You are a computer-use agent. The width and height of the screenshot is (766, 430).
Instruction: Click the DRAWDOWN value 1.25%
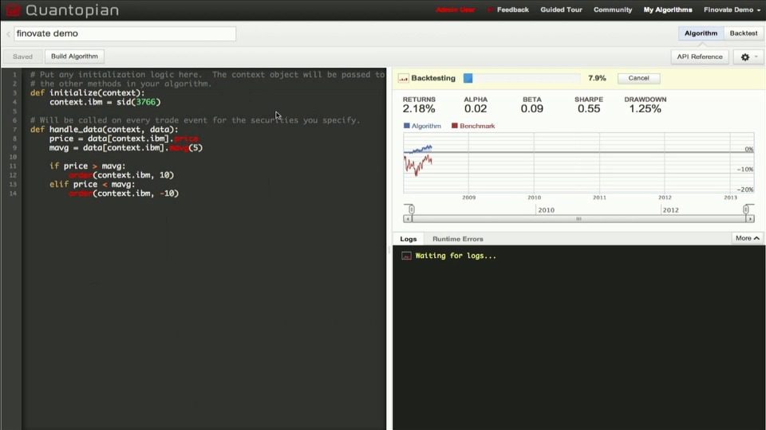[x=645, y=109]
